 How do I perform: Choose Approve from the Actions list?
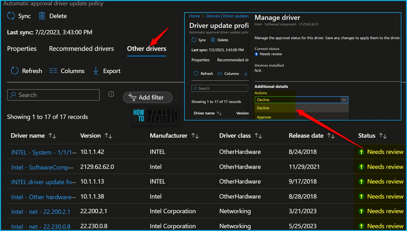click(264, 117)
